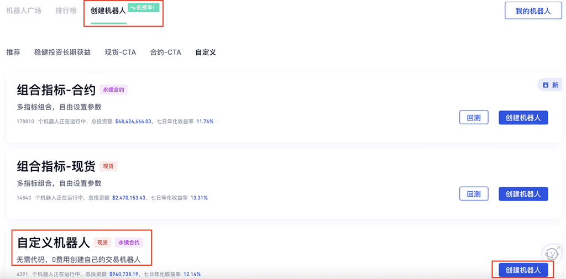This screenshot has width=566, height=279.
Task: Switch to the 排行榜 tab
Action: (x=66, y=10)
